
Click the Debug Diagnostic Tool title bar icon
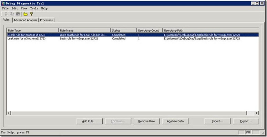pyautogui.click(x=3, y=3)
